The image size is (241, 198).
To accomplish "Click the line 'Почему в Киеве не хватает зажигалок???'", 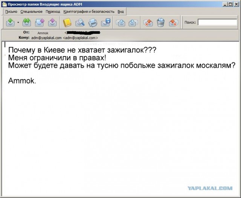I will 82,50.
